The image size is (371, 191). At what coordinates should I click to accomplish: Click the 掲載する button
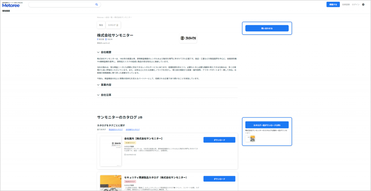333,4
